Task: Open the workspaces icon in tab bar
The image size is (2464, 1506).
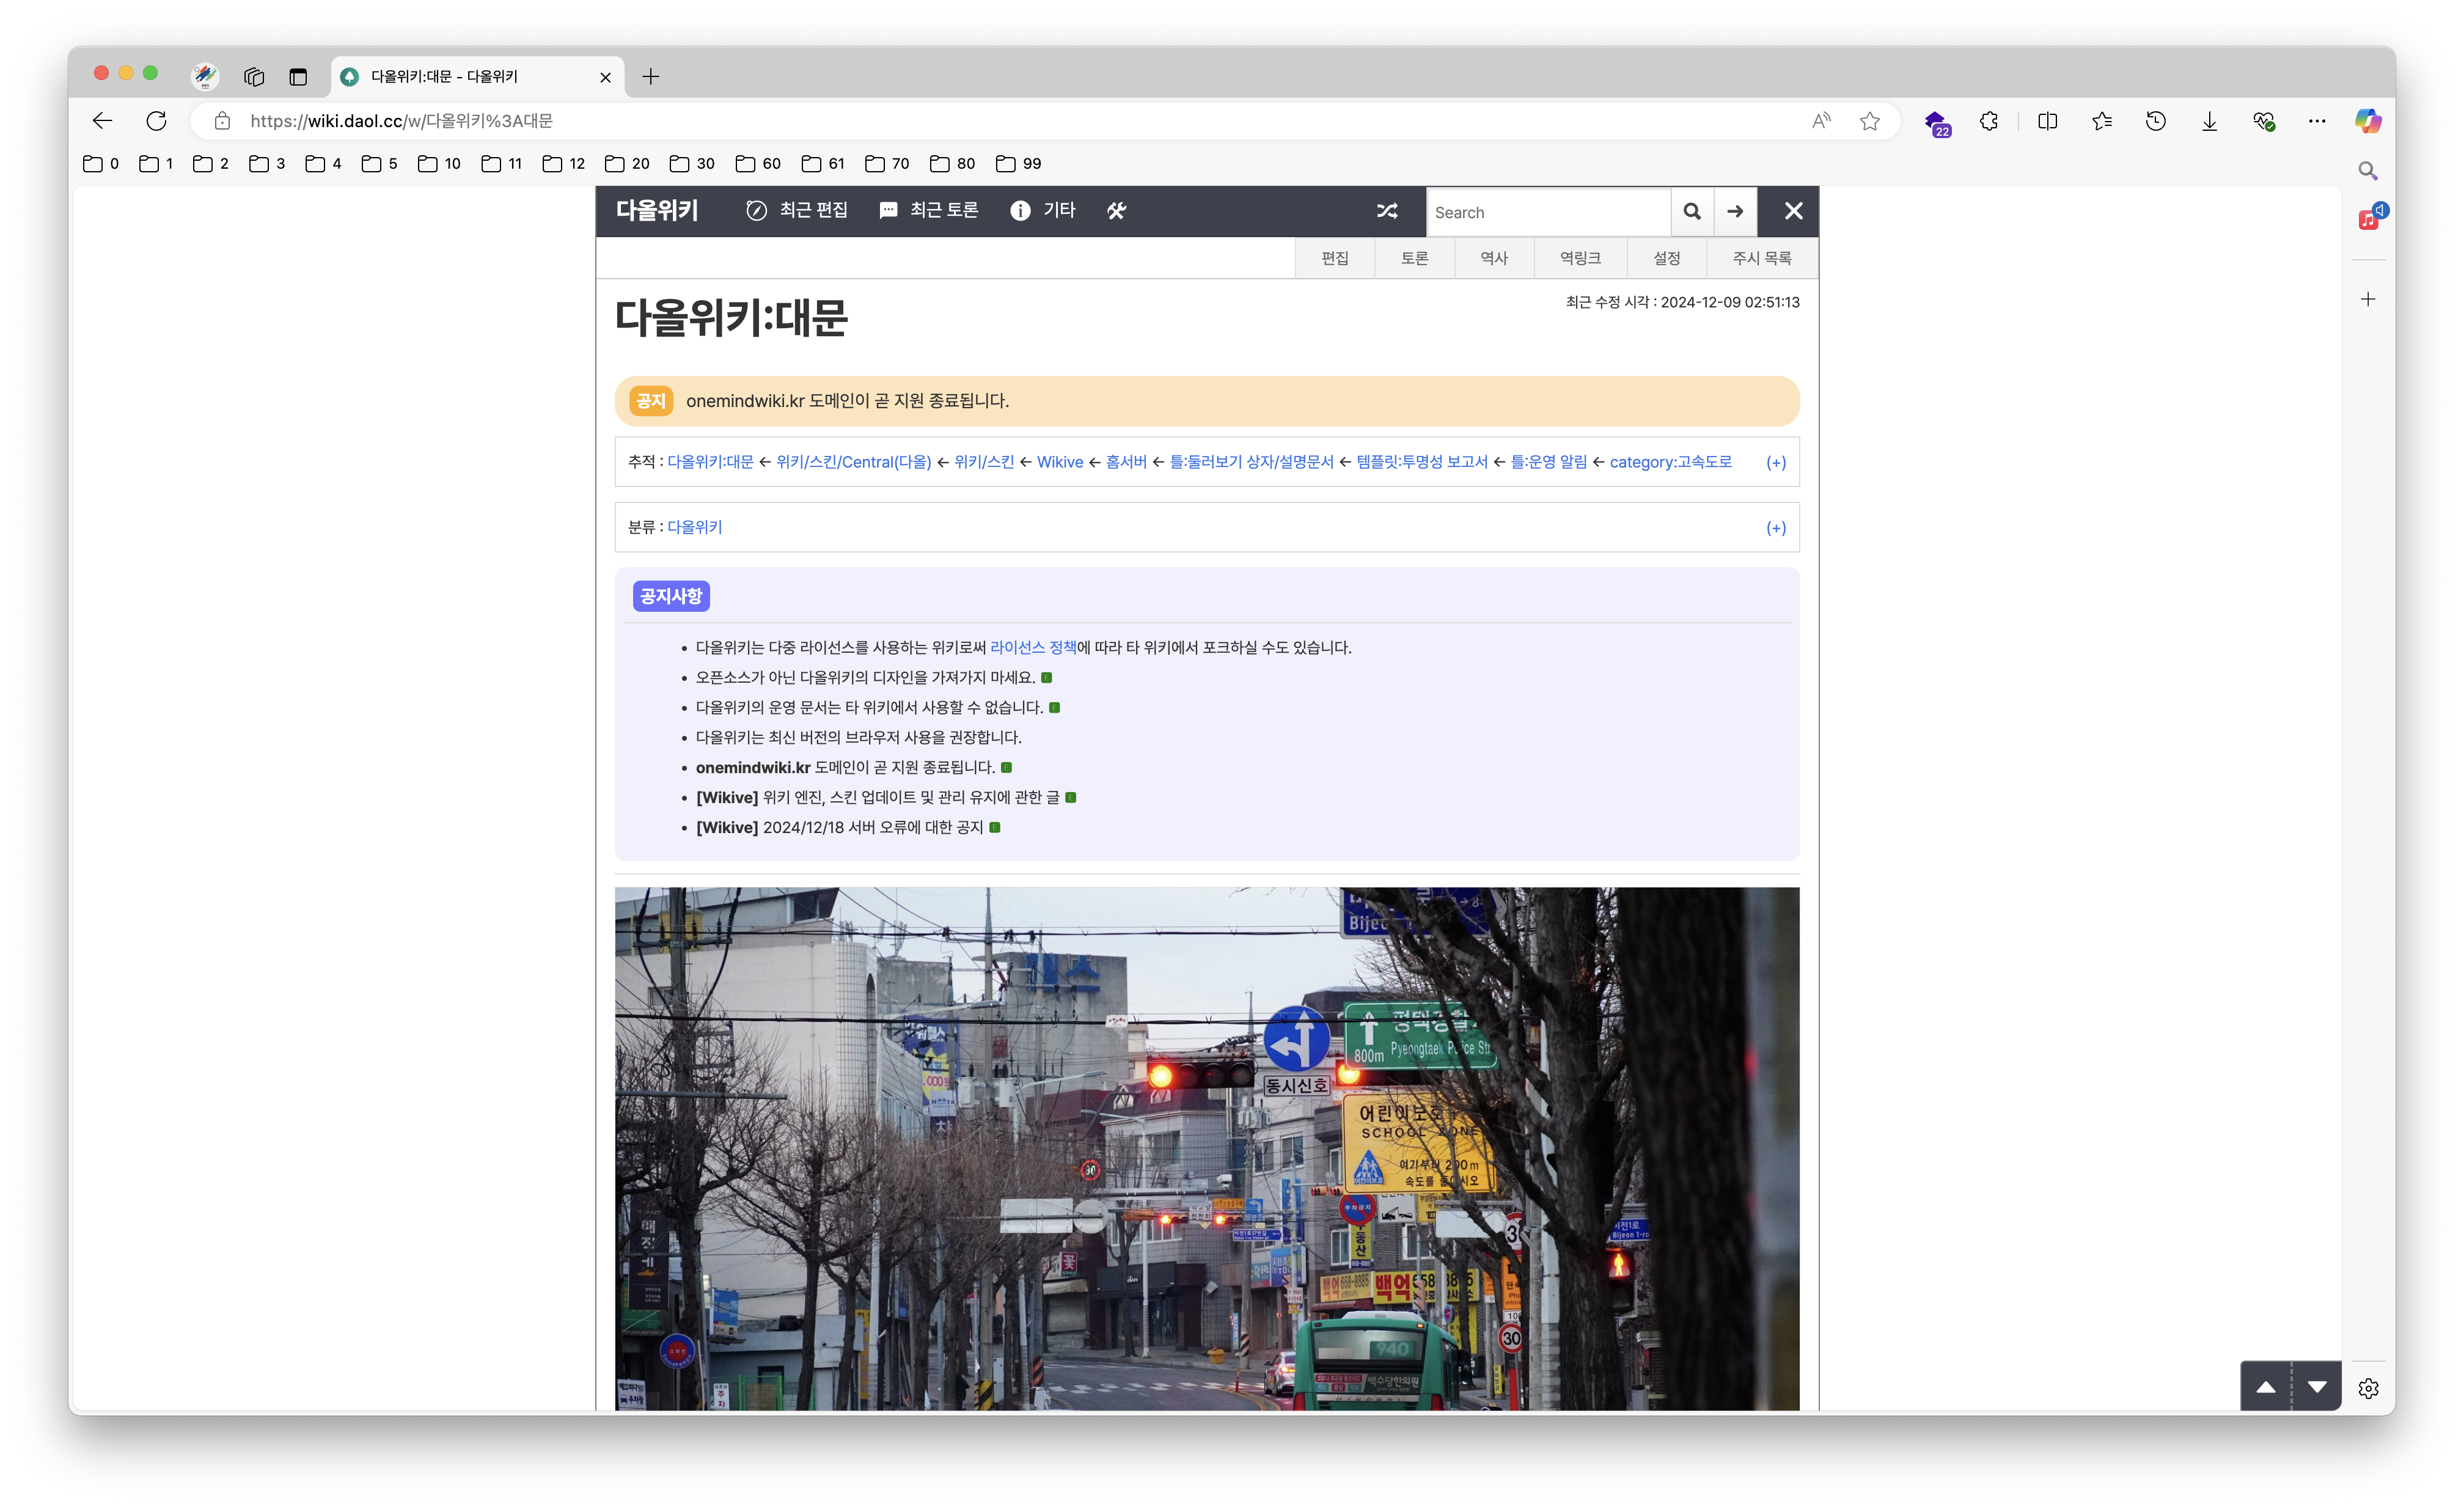Action: [254, 76]
